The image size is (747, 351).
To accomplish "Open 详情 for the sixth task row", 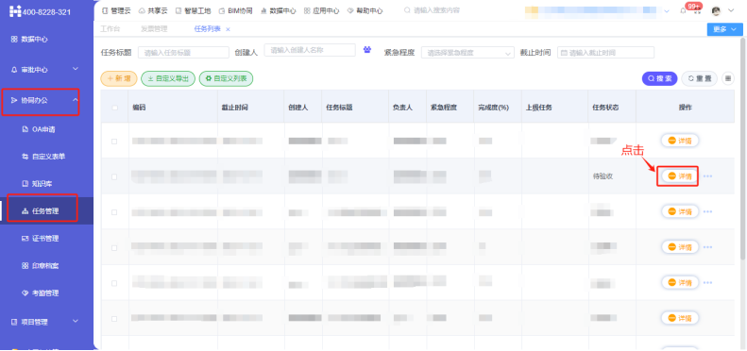I will point(679,318).
